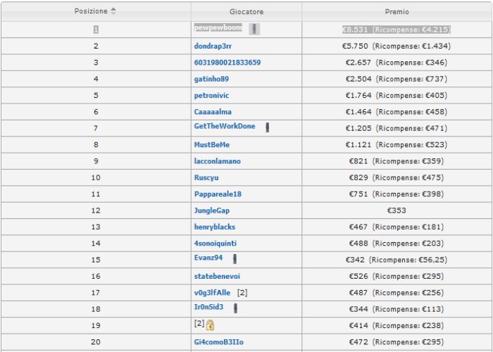Click the badge icon beside GetTheWorkDone
493x352 pixels.
268,127
